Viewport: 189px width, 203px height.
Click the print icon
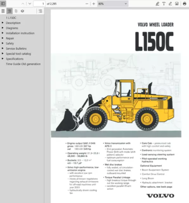coord(185,3)
